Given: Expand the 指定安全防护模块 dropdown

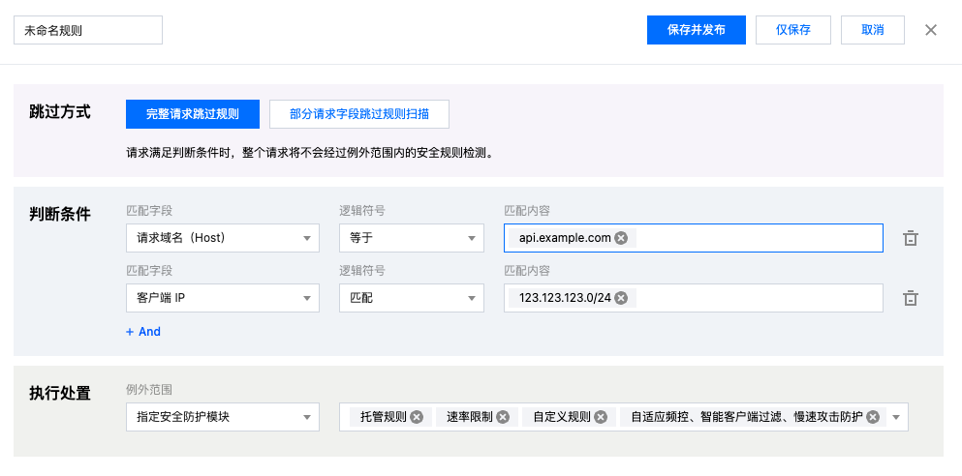Looking at the screenshot, I should [x=223, y=417].
